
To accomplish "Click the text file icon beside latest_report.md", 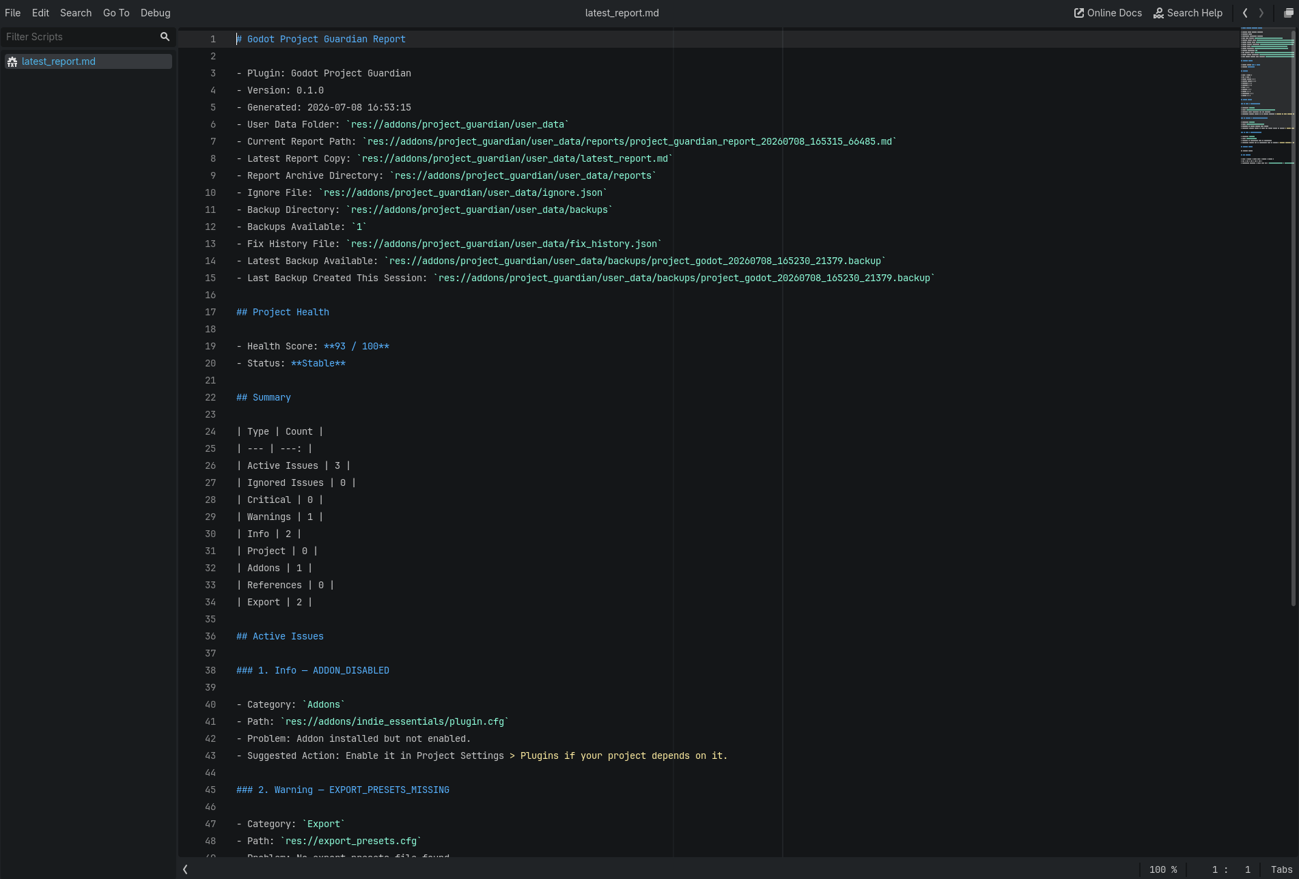I will [12, 61].
